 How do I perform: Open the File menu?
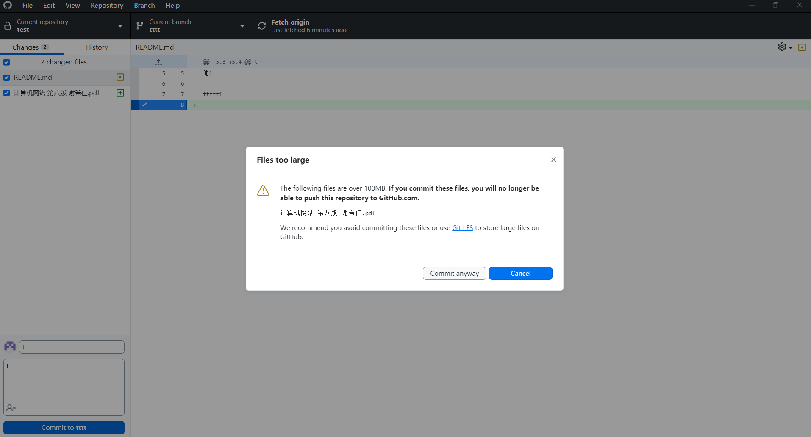28,5
